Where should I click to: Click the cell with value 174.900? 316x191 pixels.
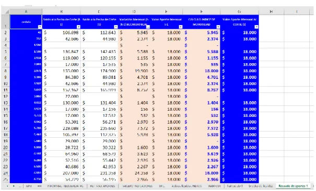pos(99,70)
